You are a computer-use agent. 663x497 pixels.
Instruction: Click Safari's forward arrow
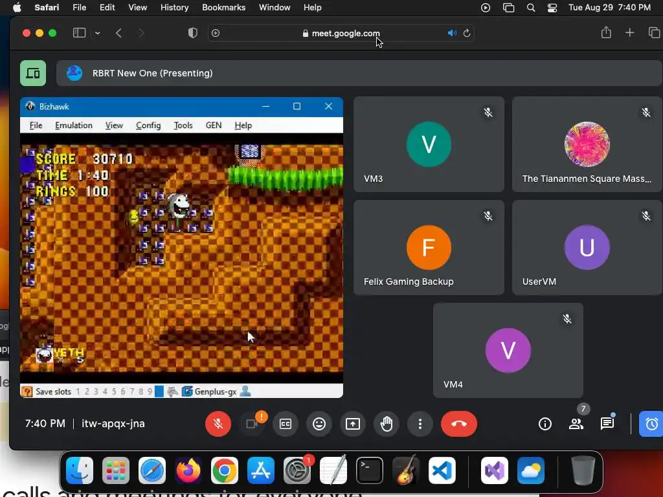point(141,33)
